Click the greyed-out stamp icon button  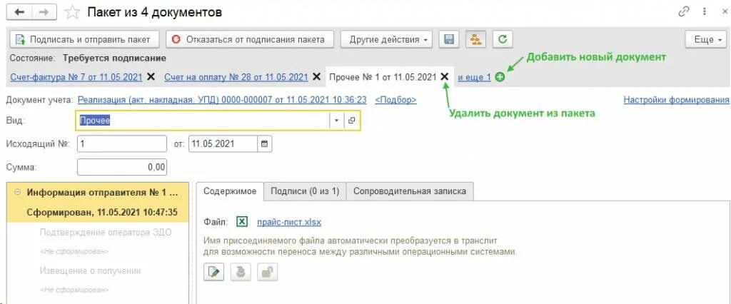point(241,273)
